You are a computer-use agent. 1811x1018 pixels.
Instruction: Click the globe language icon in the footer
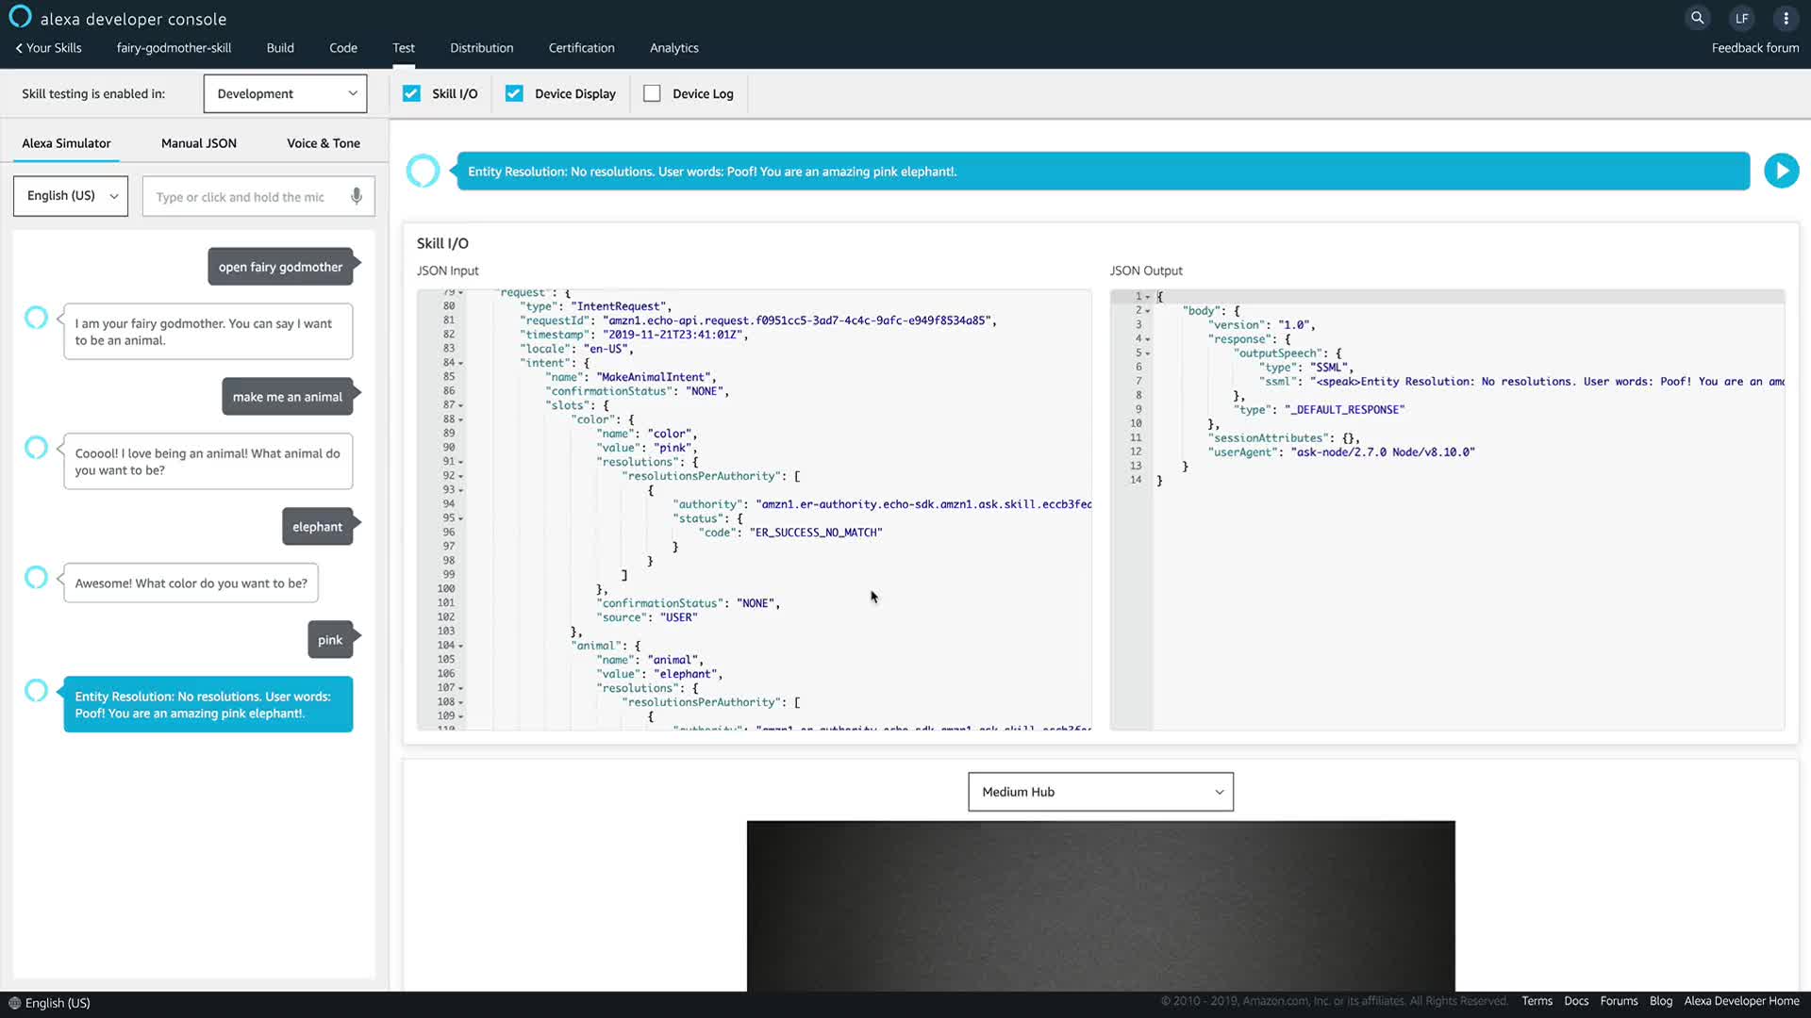14,1003
